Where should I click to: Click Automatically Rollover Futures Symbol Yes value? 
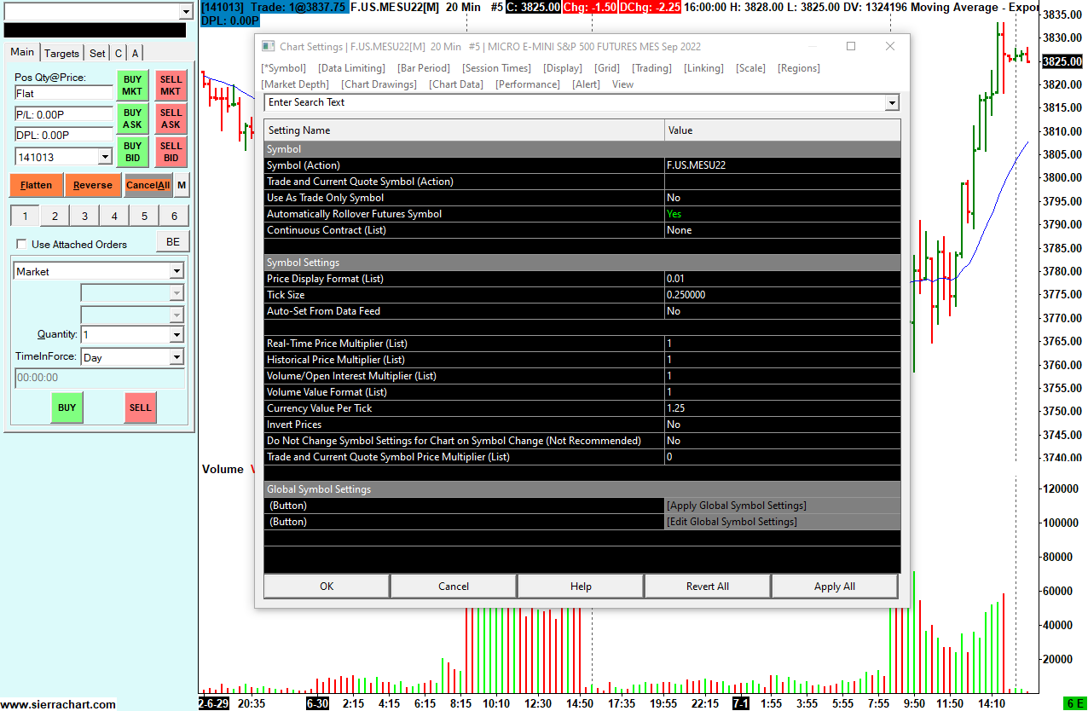point(783,214)
